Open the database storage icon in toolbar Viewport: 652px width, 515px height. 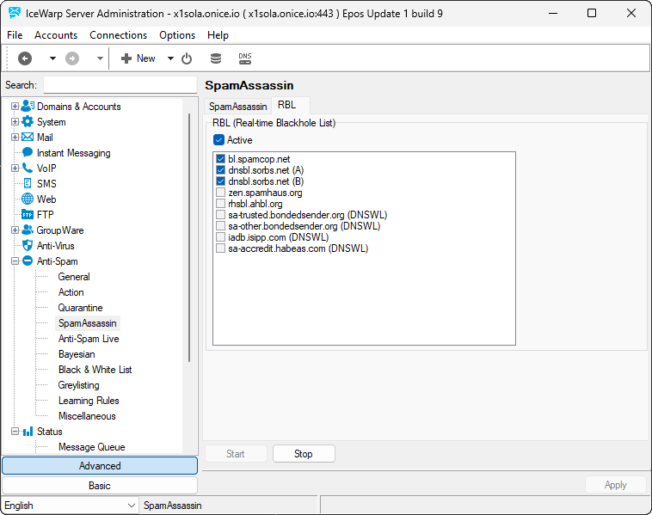[x=216, y=58]
